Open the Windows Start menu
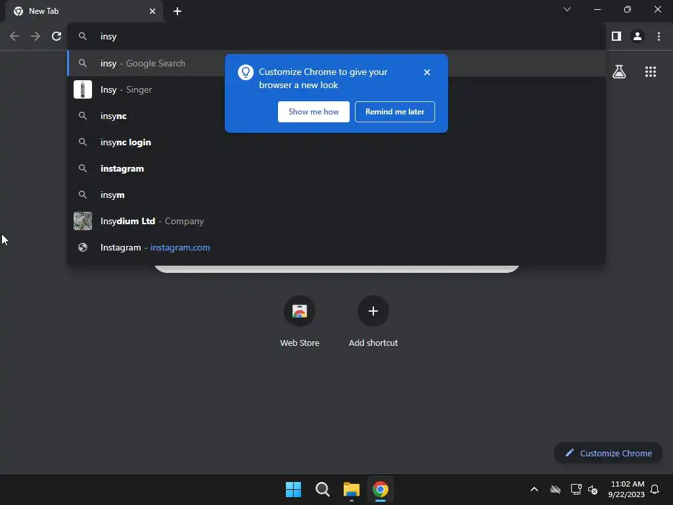Image resolution: width=673 pixels, height=505 pixels. click(x=294, y=489)
